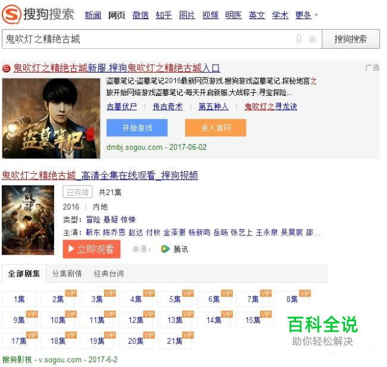Click the Tencent video source icon

tap(165, 249)
